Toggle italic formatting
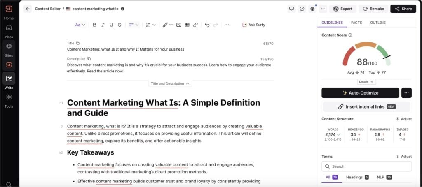The height and width of the screenshot is (187, 422). pos(103,25)
